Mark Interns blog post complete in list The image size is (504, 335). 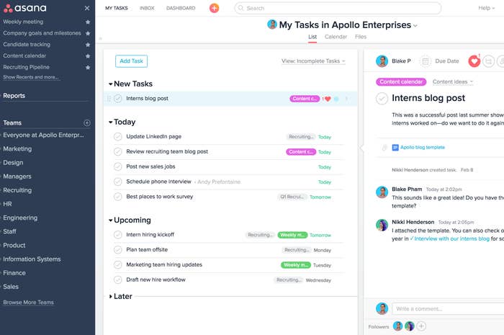click(117, 99)
